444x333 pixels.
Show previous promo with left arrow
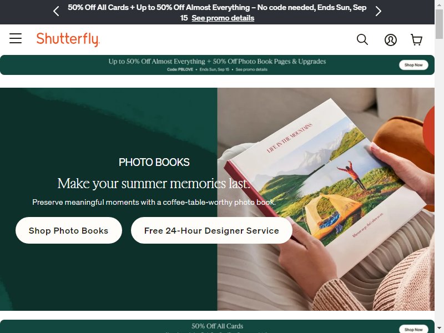pos(56,11)
